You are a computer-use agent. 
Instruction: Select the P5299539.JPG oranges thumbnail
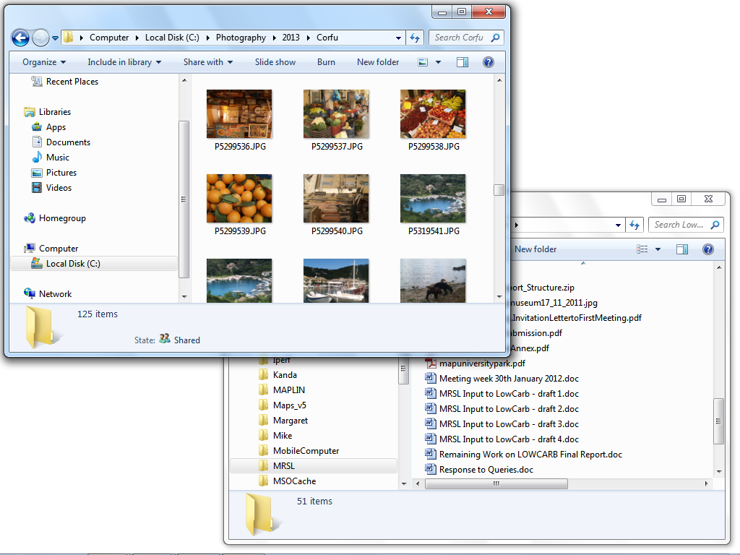click(239, 199)
